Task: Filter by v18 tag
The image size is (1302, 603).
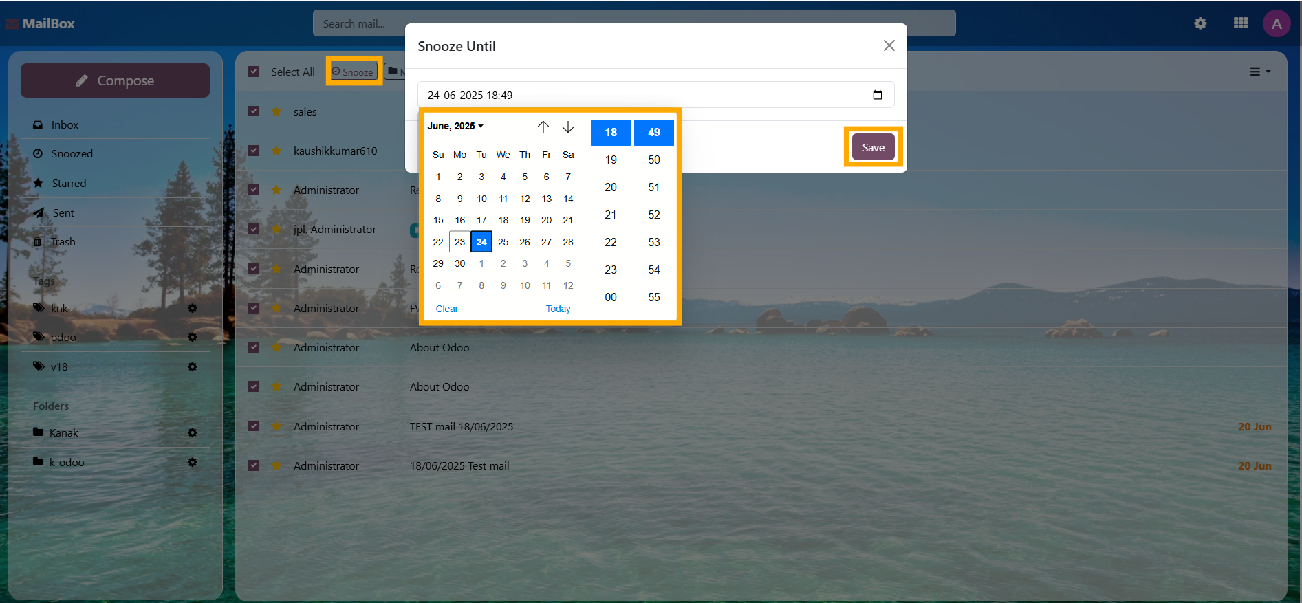Action: click(59, 366)
